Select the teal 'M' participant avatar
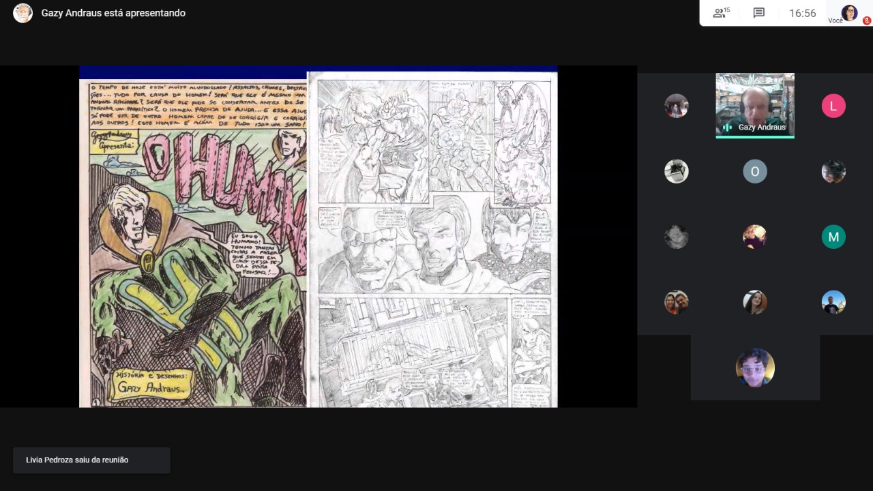873x491 pixels. coord(833,237)
